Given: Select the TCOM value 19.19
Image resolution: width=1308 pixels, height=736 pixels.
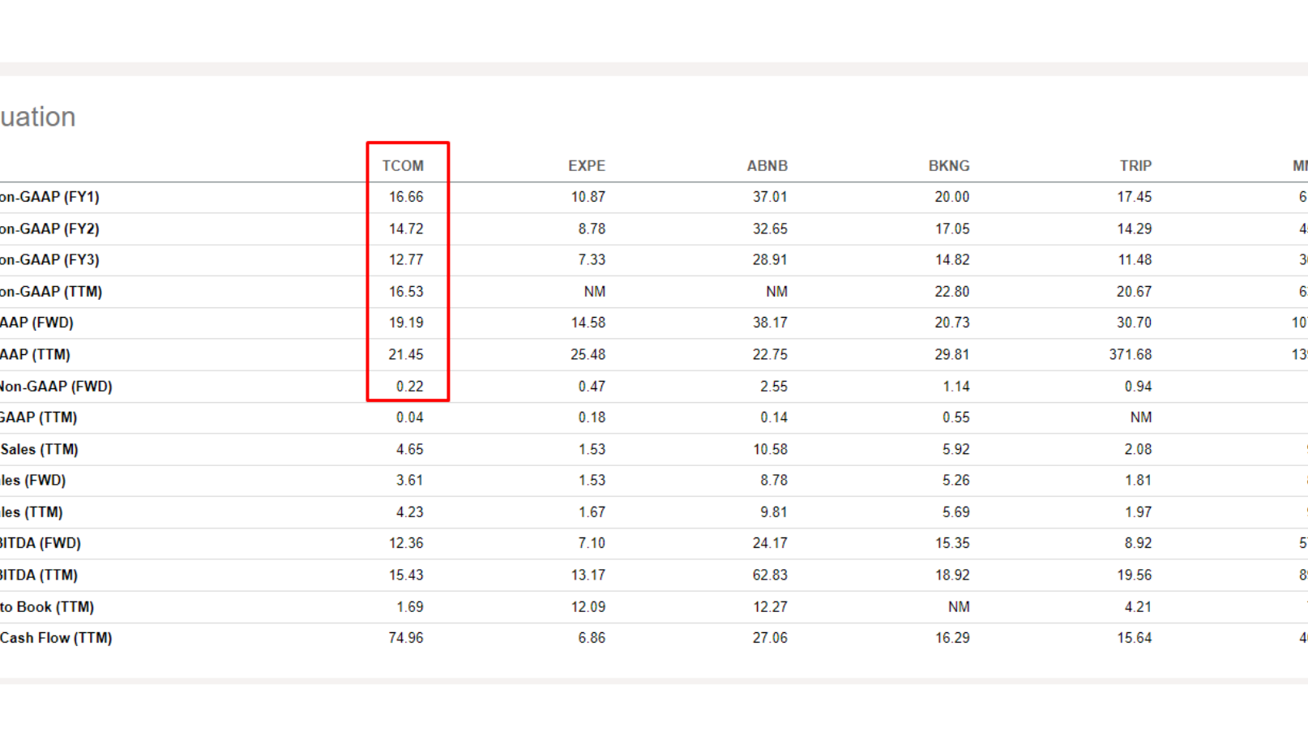Looking at the screenshot, I should tap(406, 323).
